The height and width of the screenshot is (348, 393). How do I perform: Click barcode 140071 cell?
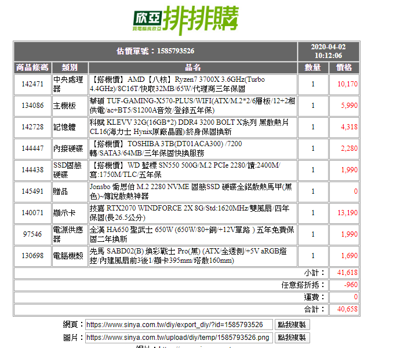pos(32,213)
